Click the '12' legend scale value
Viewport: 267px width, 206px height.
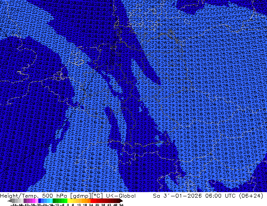[79, 205]
